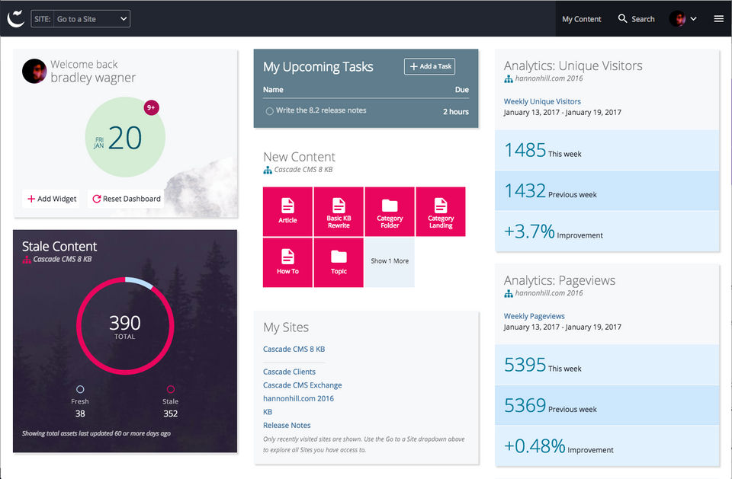Click the My Sites widget title
The height and width of the screenshot is (479, 732).
286,327
